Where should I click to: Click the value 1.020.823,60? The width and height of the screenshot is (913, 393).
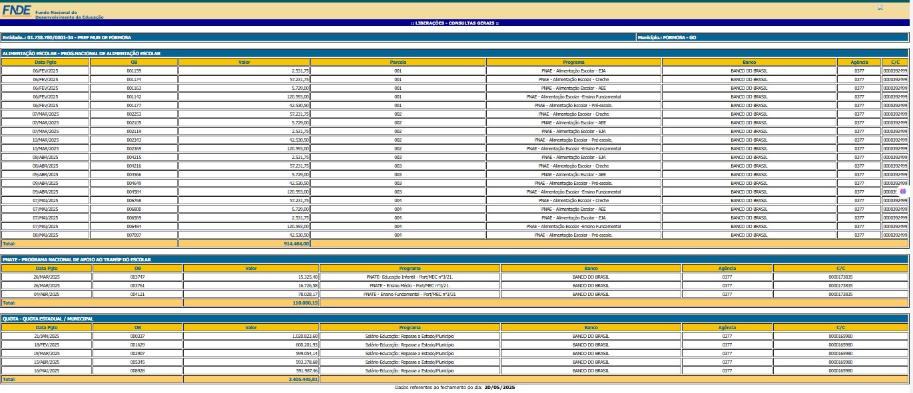coord(305,336)
